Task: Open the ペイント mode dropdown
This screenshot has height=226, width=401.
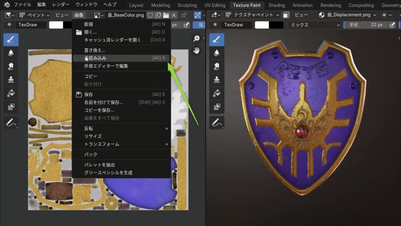Action: 34,15
